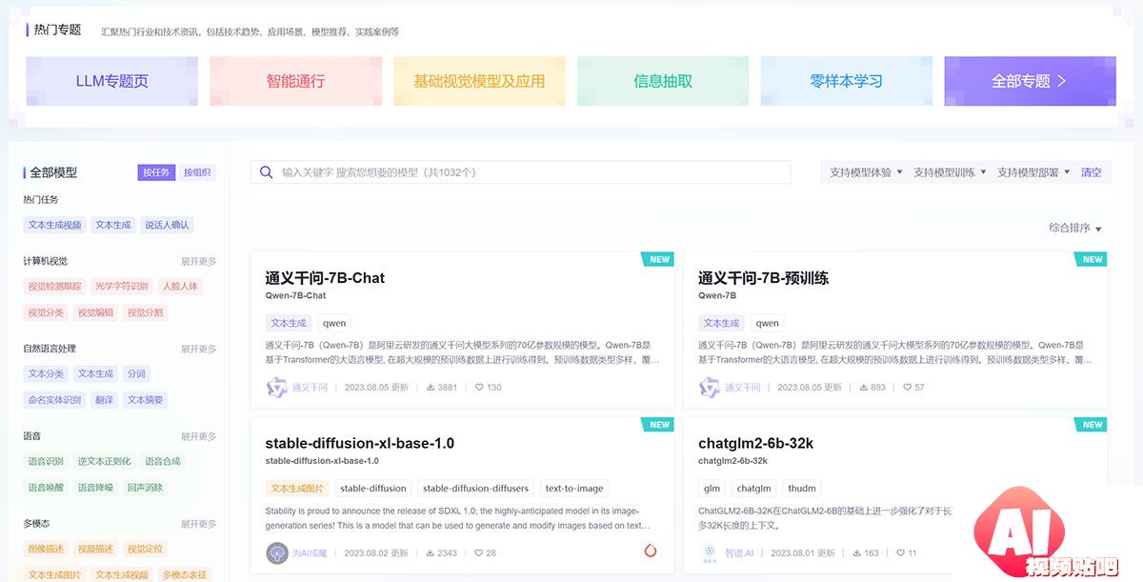Open the 支持模型部署 dropdown

[x=1033, y=172]
